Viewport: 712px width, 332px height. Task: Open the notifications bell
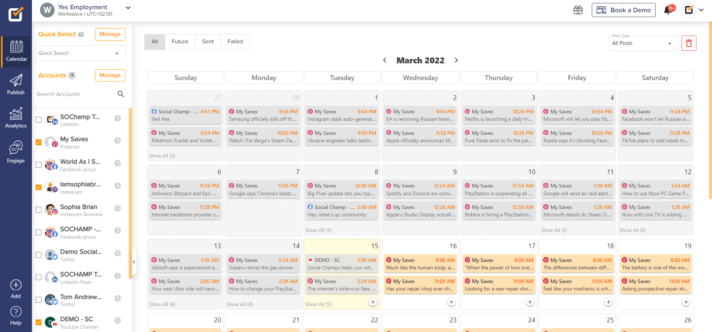click(x=668, y=10)
